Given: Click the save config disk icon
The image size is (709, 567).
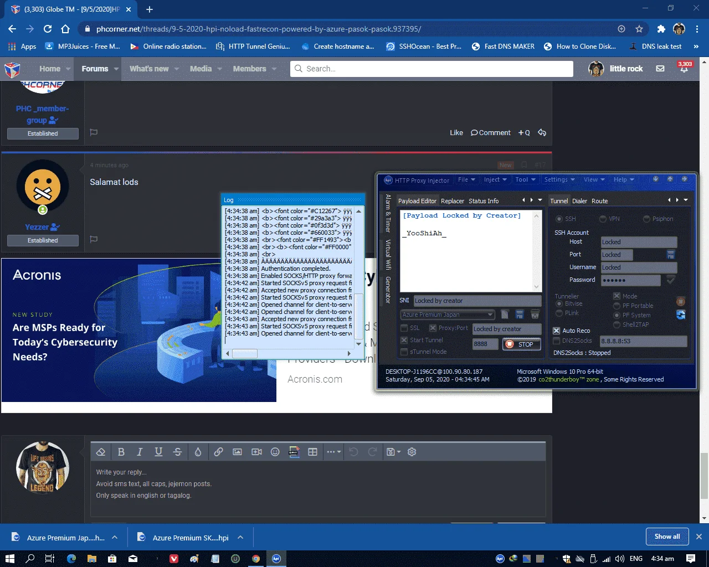Looking at the screenshot, I should (520, 315).
